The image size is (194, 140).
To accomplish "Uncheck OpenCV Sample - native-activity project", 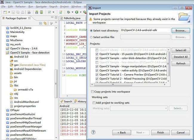I will pyautogui.click(x=97, y=71).
